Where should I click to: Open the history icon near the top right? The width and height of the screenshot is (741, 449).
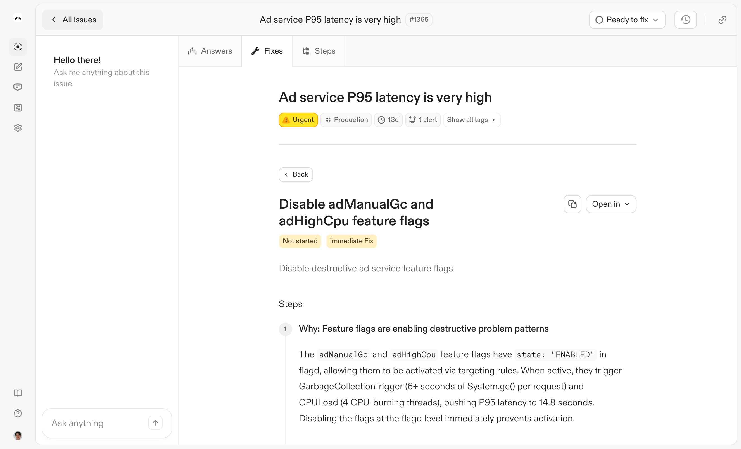click(x=685, y=20)
